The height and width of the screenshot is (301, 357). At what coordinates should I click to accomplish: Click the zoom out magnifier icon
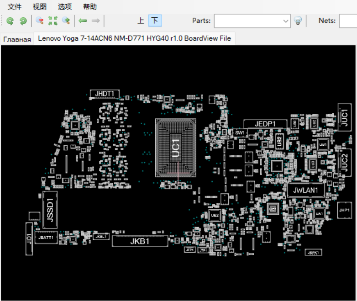click(40, 21)
